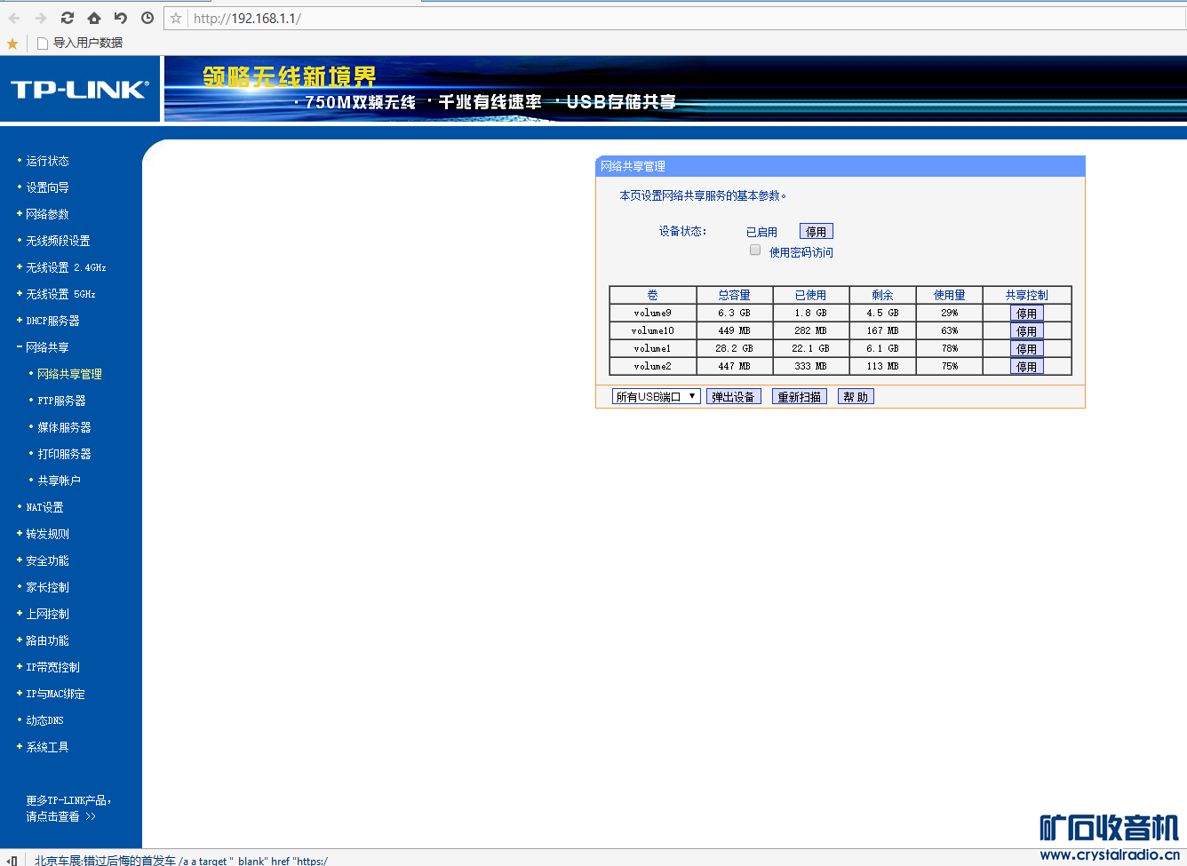Open 动态DNS in the sidebar
1187x866 pixels.
tap(44, 720)
